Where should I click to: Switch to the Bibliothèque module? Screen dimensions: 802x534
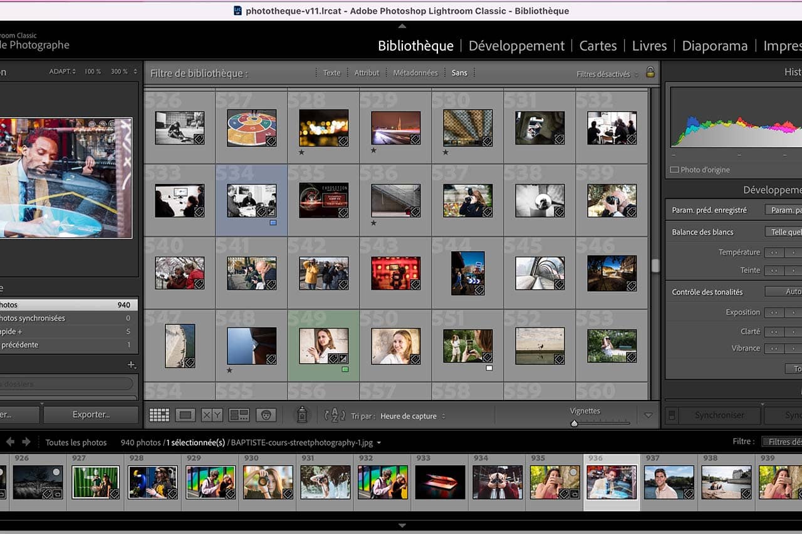[x=415, y=46]
